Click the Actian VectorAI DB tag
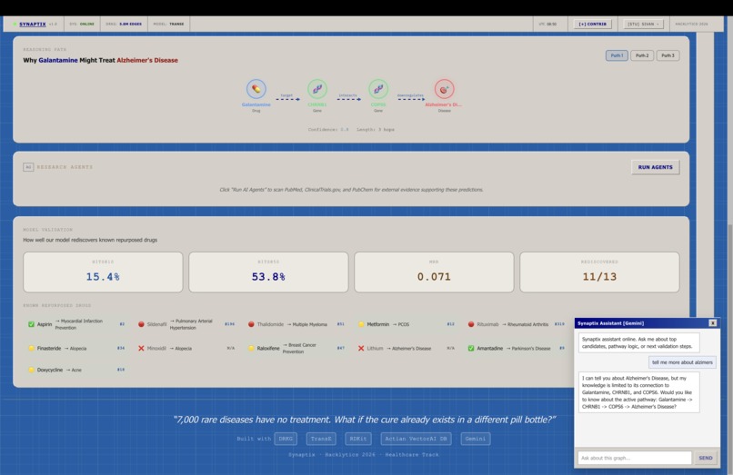The image size is (733, 475). [x=416, y=439]
